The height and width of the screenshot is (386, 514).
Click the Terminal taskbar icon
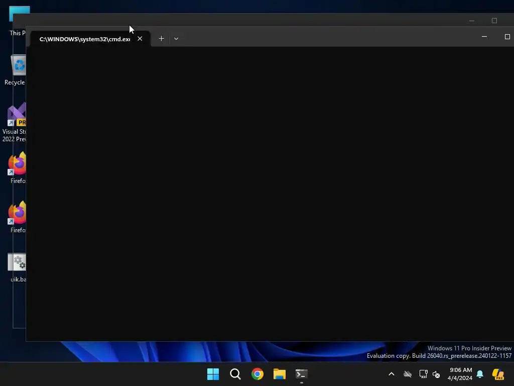[x=302, y=374]
